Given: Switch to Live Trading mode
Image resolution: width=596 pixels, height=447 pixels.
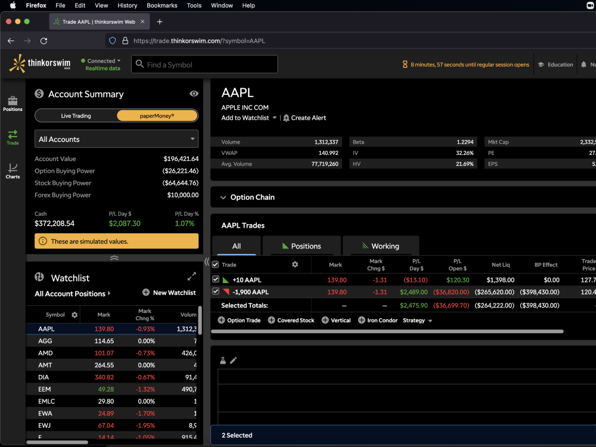Looking at the screenshot, I should (x=76, y=116).
